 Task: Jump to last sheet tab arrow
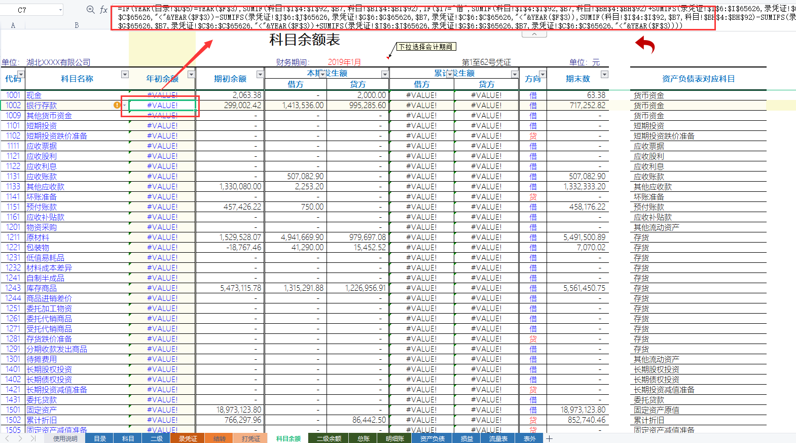pos(33,438)
